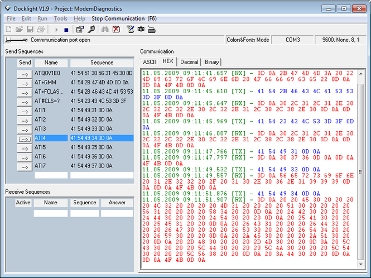The height and width of the screenshot is (278, 371).
Task: Switch to the ASCII tab
Action: [149, 62]
